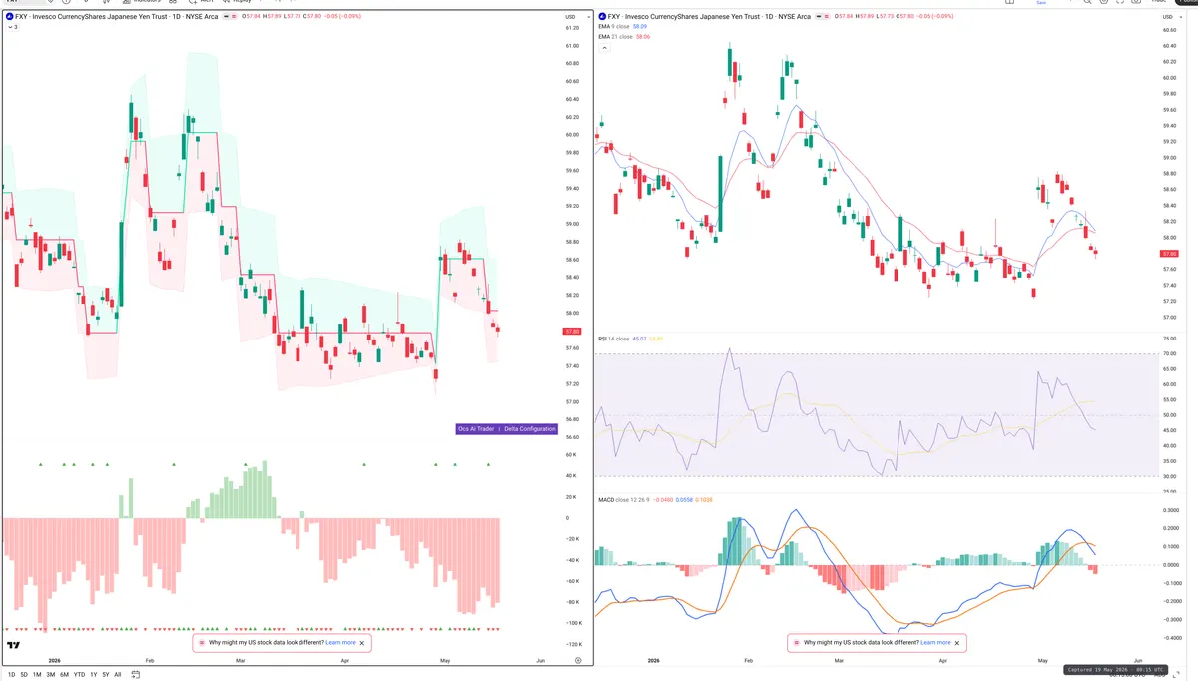Set time range to 3M

click(x=51, y=675)
